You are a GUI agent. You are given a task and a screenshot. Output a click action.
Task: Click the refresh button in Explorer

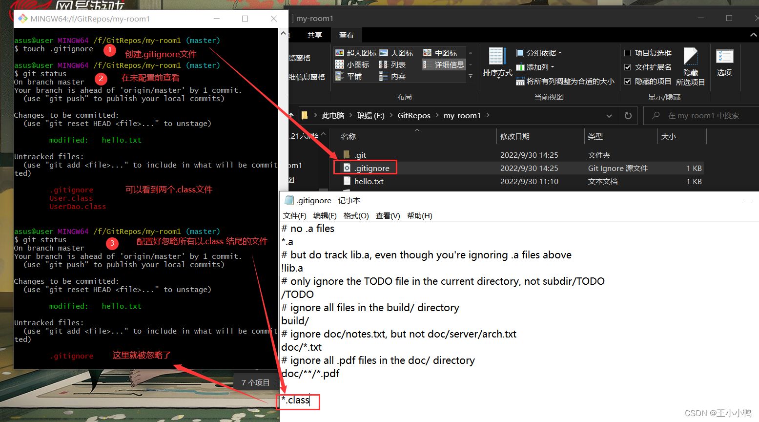[x=629, y=115]
